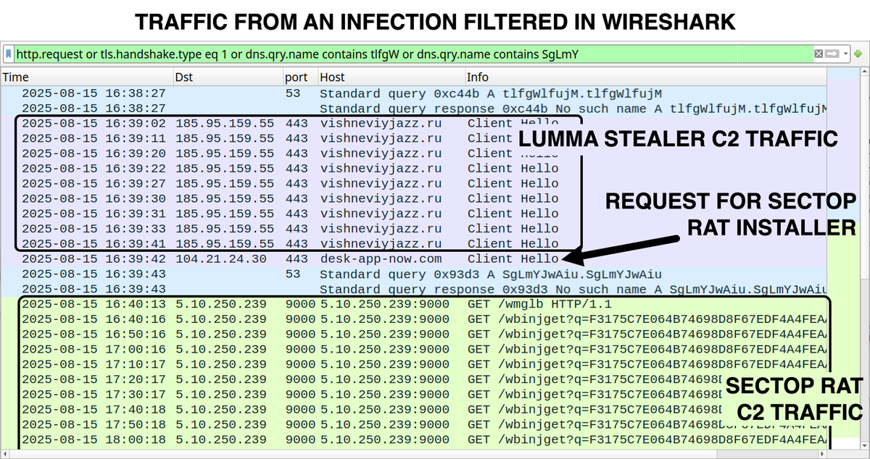The image size is (870, 459).
Task: Select the 16:39:20 vishneviyjazz.ru packet
Action: (x=413, y=153)
